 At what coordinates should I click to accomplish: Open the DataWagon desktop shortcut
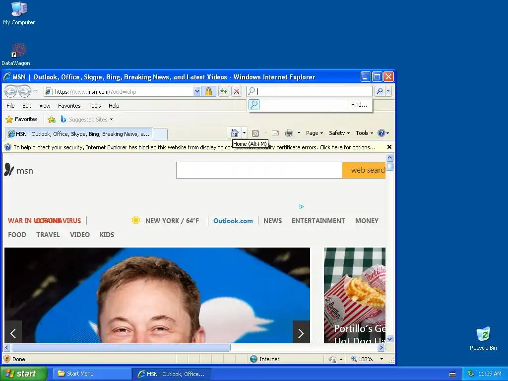point(18,54)
